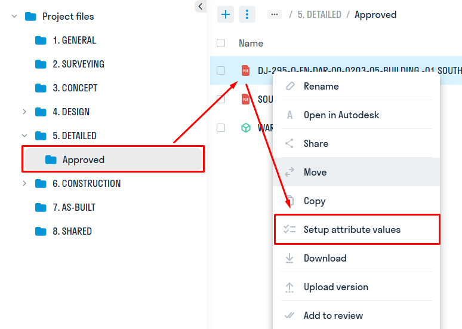462x329 pixels.
Task: Select Setup attribute values
Action: [357, 229]
